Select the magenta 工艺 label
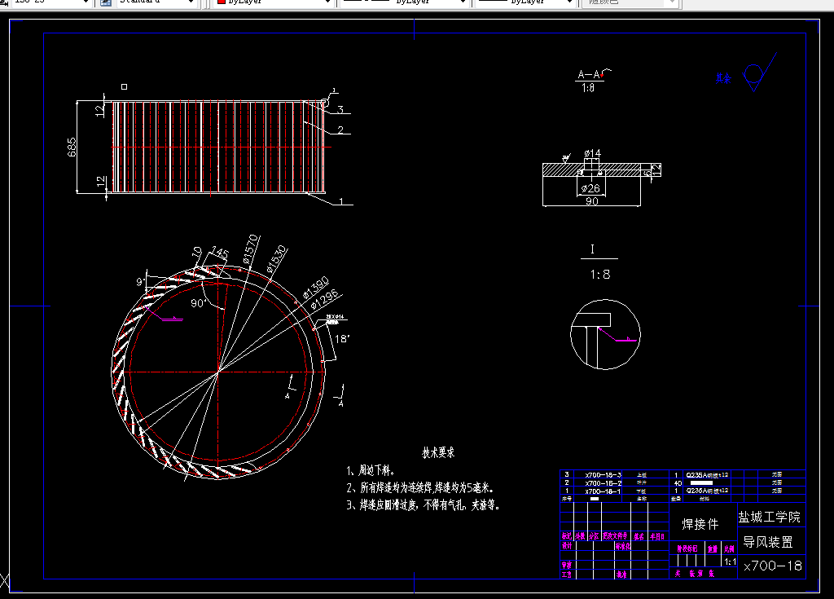The width and height of the screenshot is (834, 599). (567, 575)
